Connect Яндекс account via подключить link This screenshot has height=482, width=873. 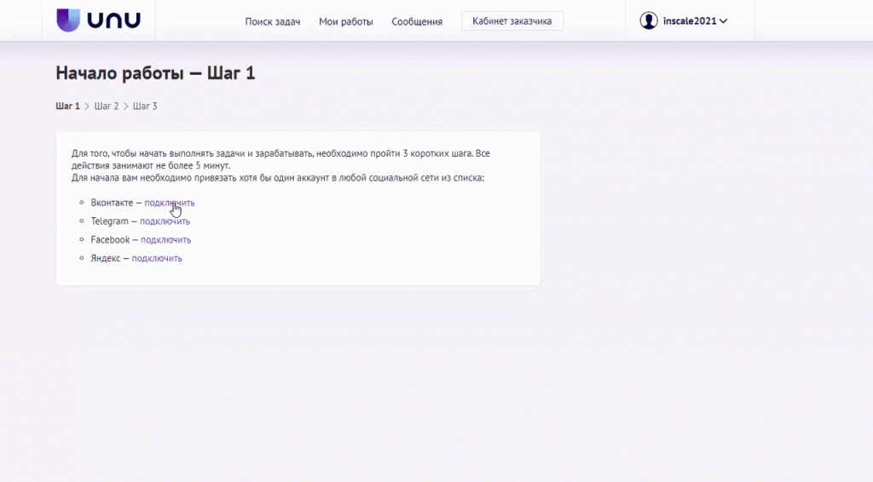(157, 258)
